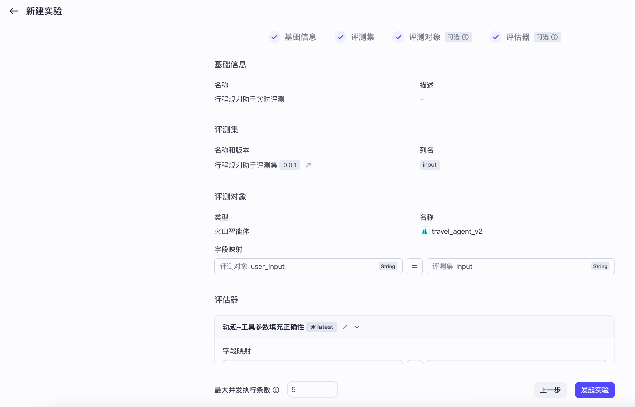
Task: Go back using the left arrow icon
Action: pyautogui.click(x=14, y=11)
